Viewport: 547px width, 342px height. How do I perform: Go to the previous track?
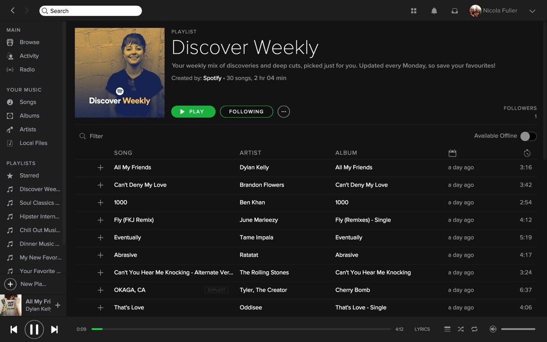pyautogui.click(x=14, y=329)
